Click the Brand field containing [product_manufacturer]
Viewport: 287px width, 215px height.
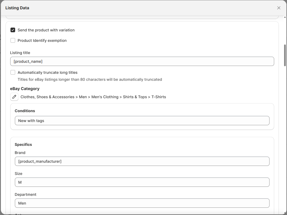142,161
